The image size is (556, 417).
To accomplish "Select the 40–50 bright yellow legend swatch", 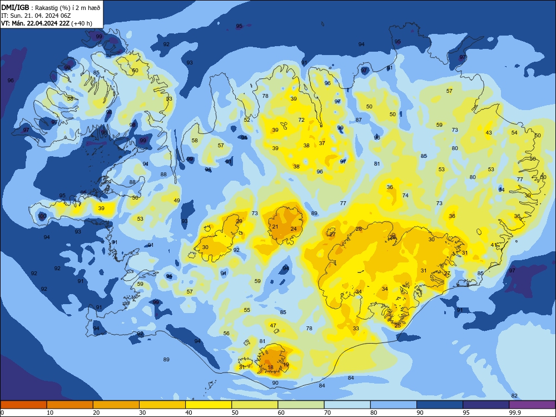I will pyautogui.click(x=209, y=405).
